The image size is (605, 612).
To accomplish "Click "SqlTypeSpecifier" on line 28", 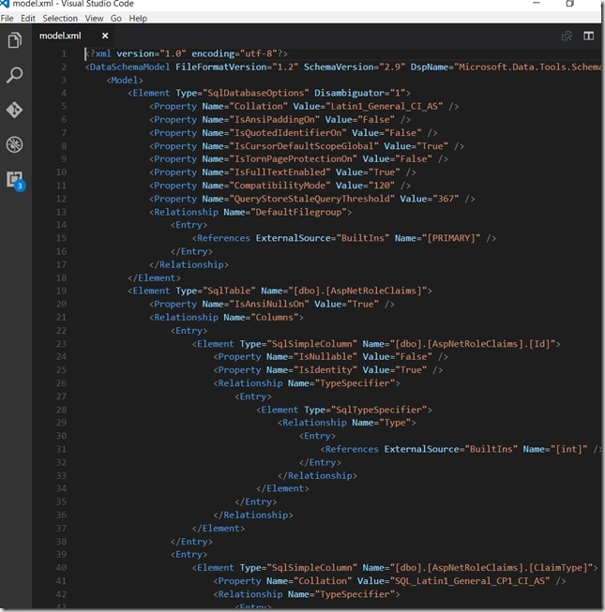I will (379, 410).
